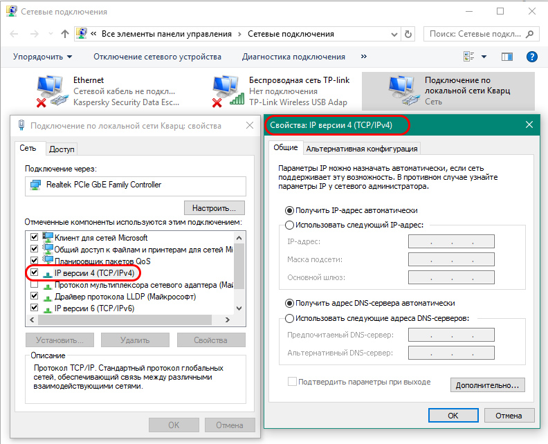548x444 pixels.
Task: Select Использовать следующий IP-адрес
Action: pos(289,225)
